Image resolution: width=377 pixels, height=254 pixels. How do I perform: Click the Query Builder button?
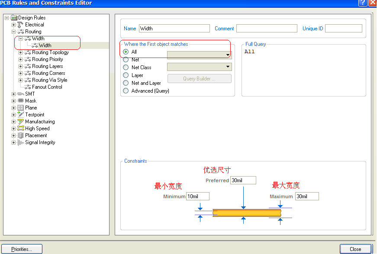click(x=199, y=79)
